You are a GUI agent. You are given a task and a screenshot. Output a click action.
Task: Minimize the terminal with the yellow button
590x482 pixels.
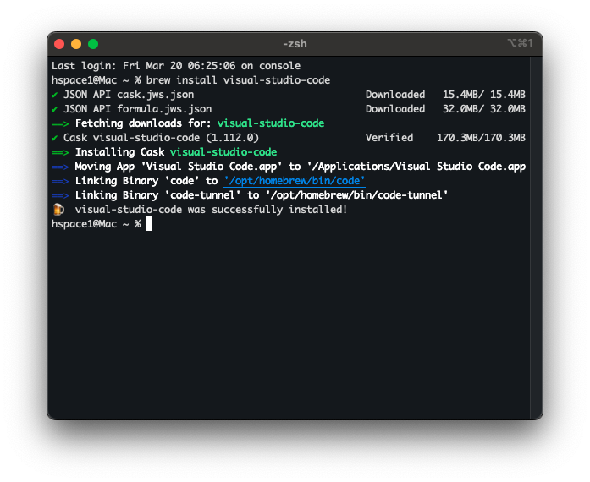click(x=76, y=44)
